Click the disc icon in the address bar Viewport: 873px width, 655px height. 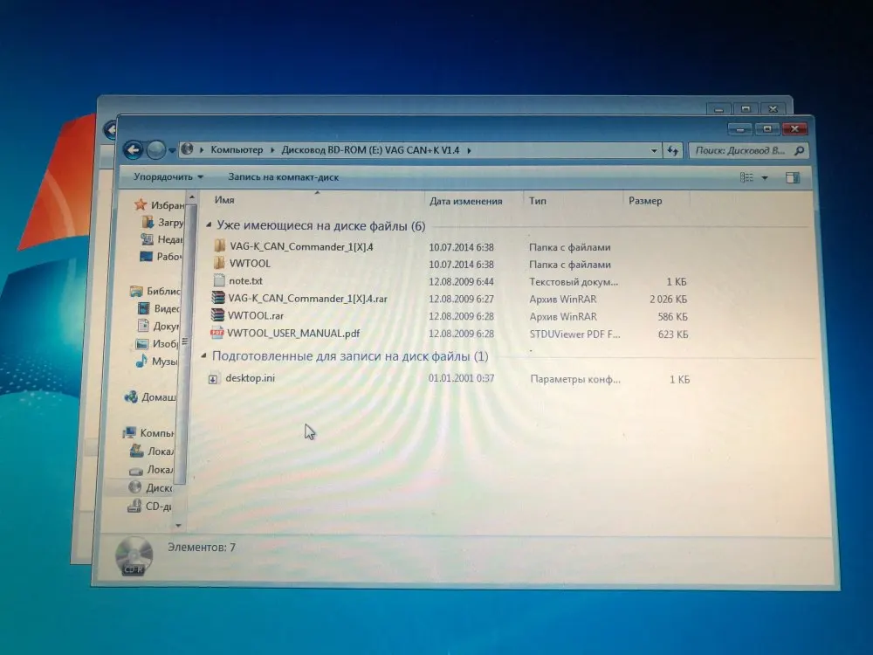coord(187,149)
